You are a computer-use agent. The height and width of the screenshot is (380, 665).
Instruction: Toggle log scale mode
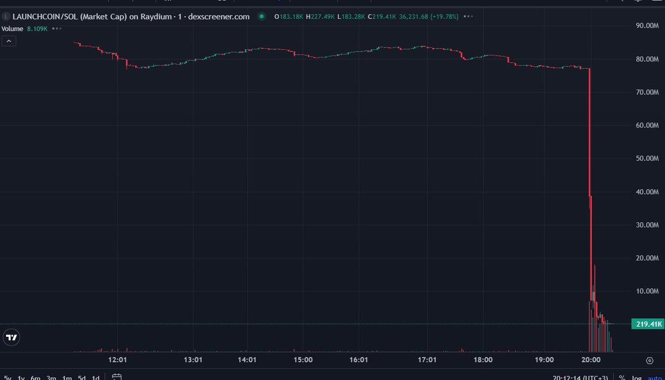pos(636,377)
